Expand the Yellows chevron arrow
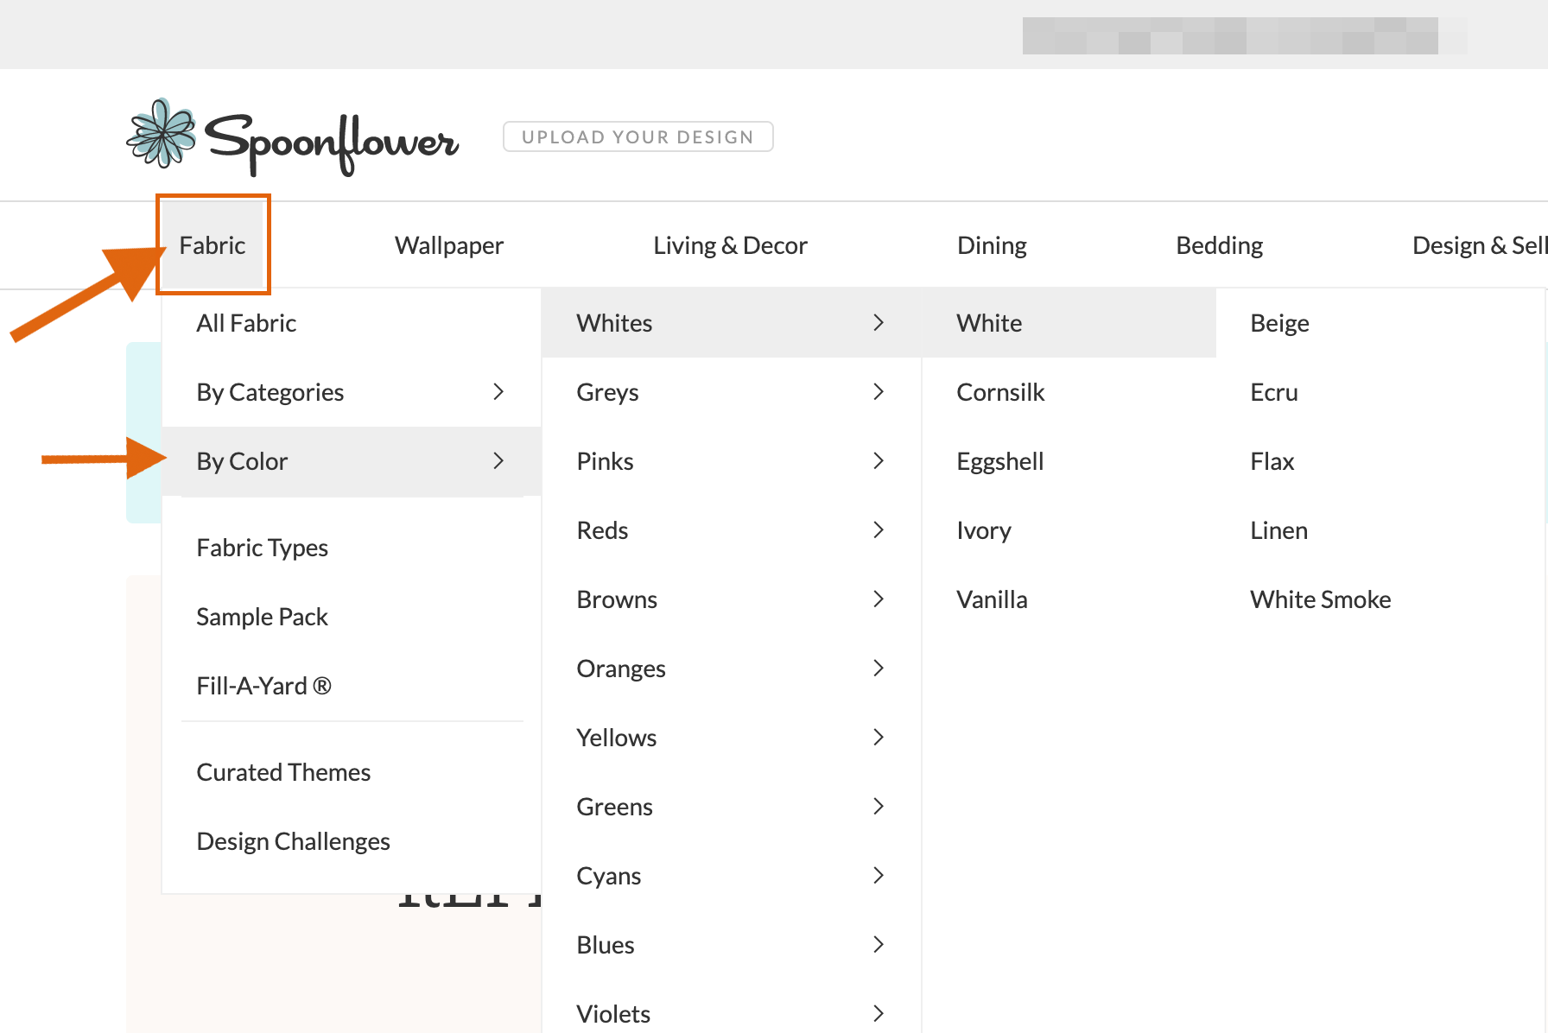This screenshot has height=1033, width=1548. (x=879, y=738)
